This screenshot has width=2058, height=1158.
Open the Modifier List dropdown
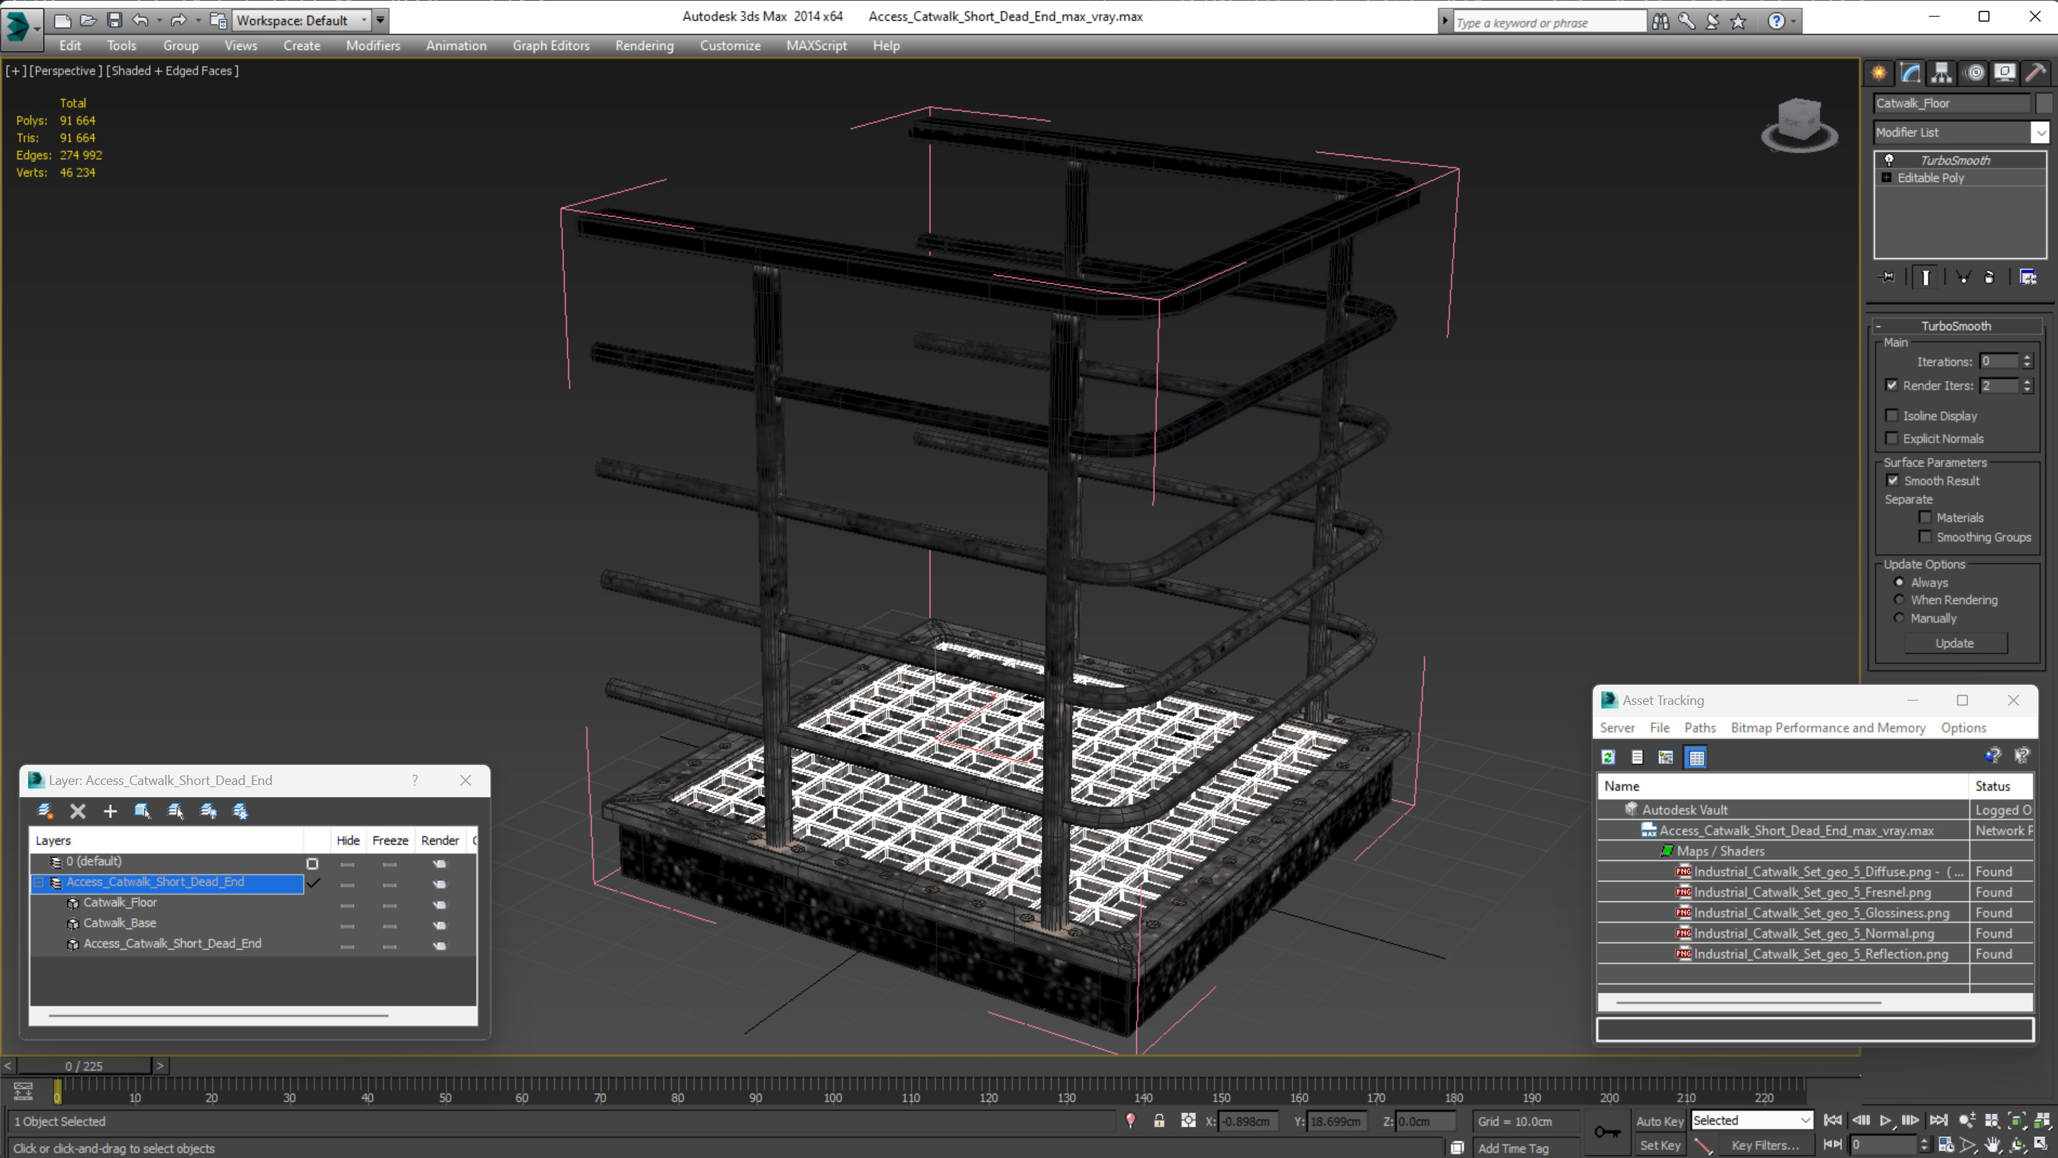(2041, 133)
